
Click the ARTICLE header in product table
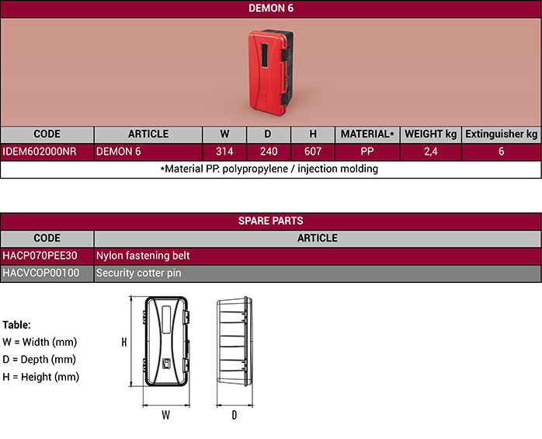pos(148,134)
